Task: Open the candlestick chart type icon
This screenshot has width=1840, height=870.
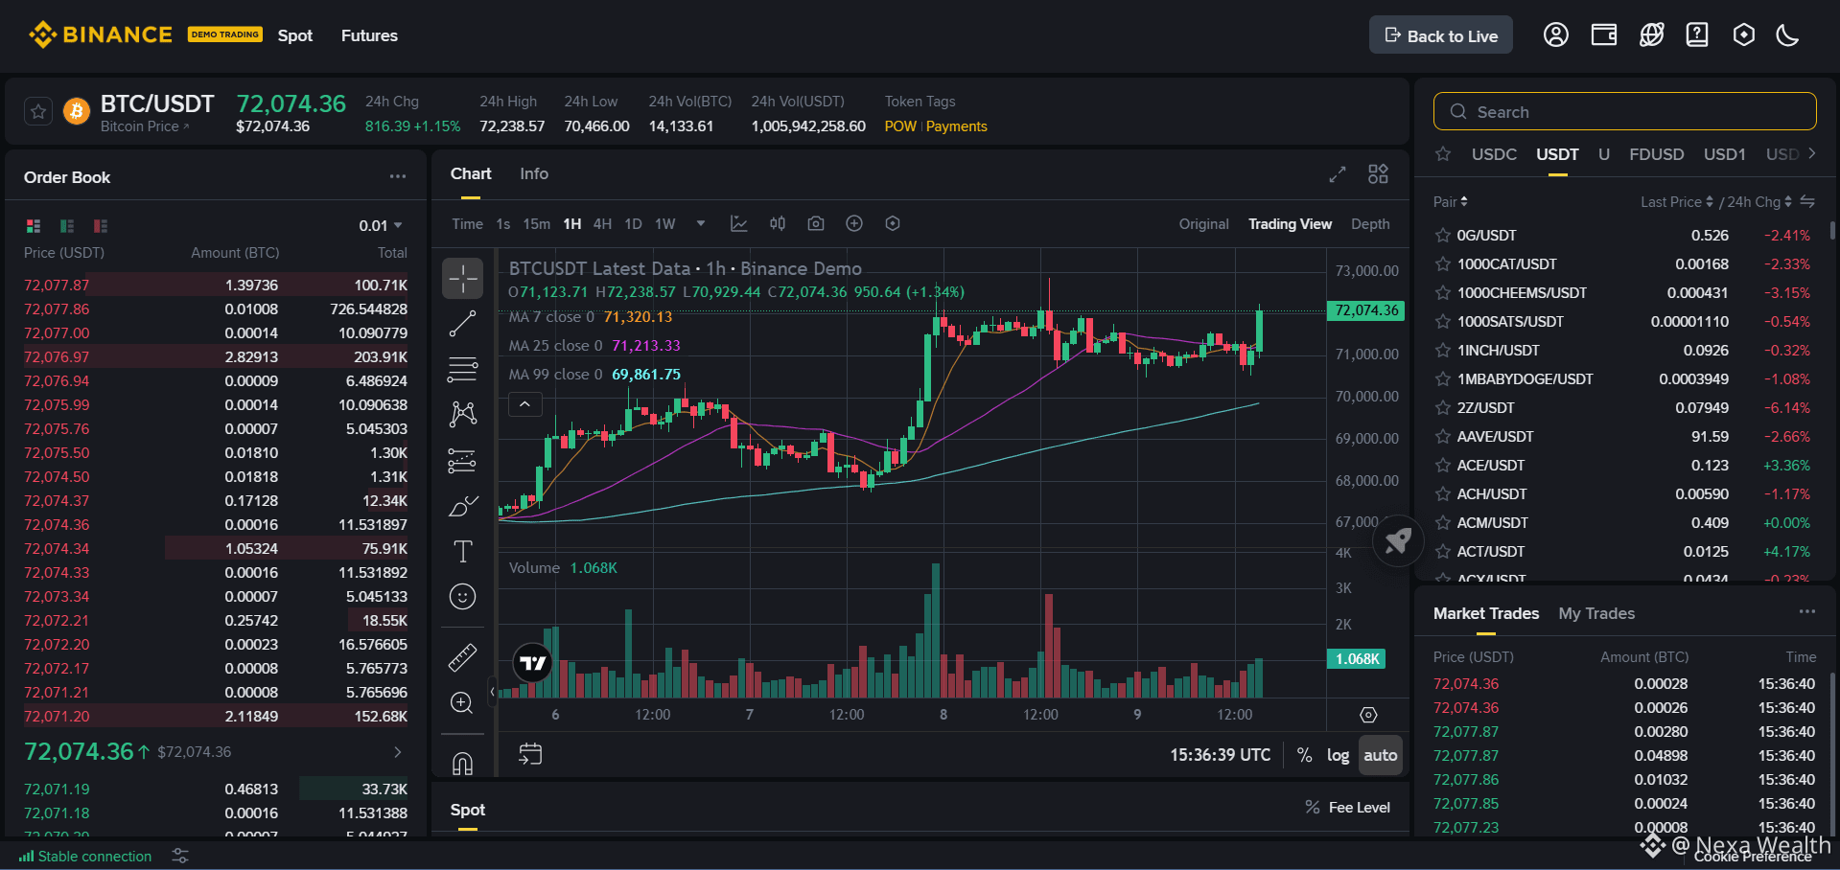Action: click(x=778, y=223)
